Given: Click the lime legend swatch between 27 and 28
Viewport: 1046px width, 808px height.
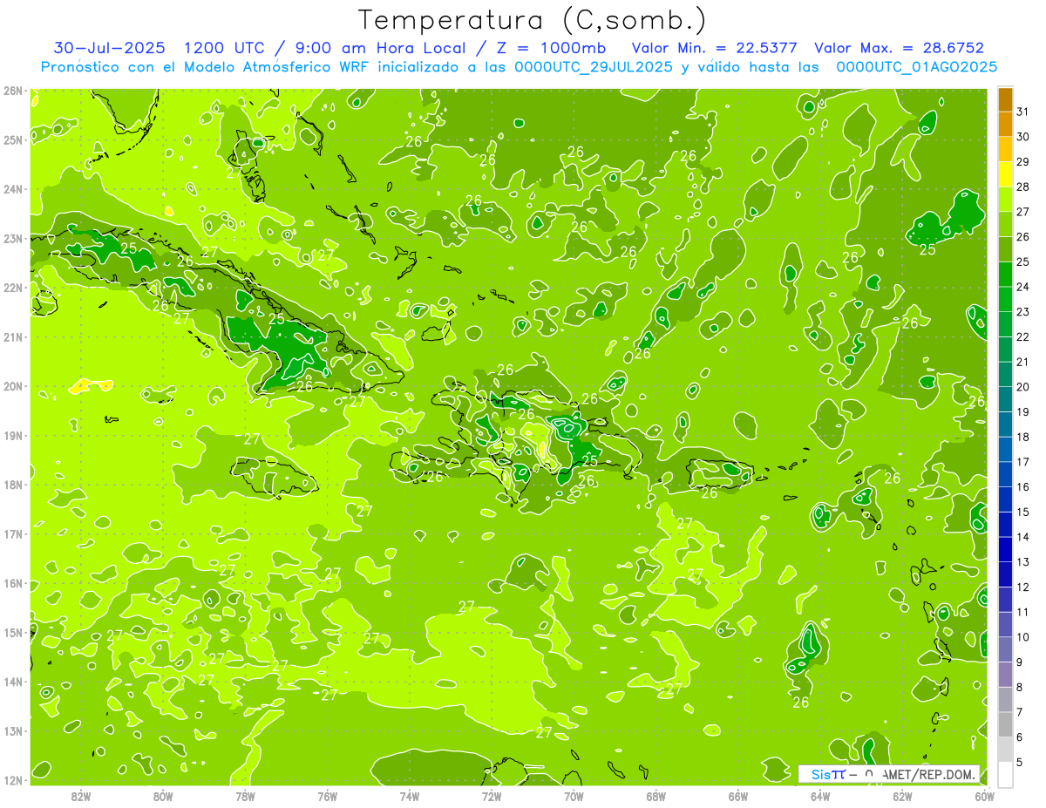Looking at the screenshot, I should (1005, 199).
